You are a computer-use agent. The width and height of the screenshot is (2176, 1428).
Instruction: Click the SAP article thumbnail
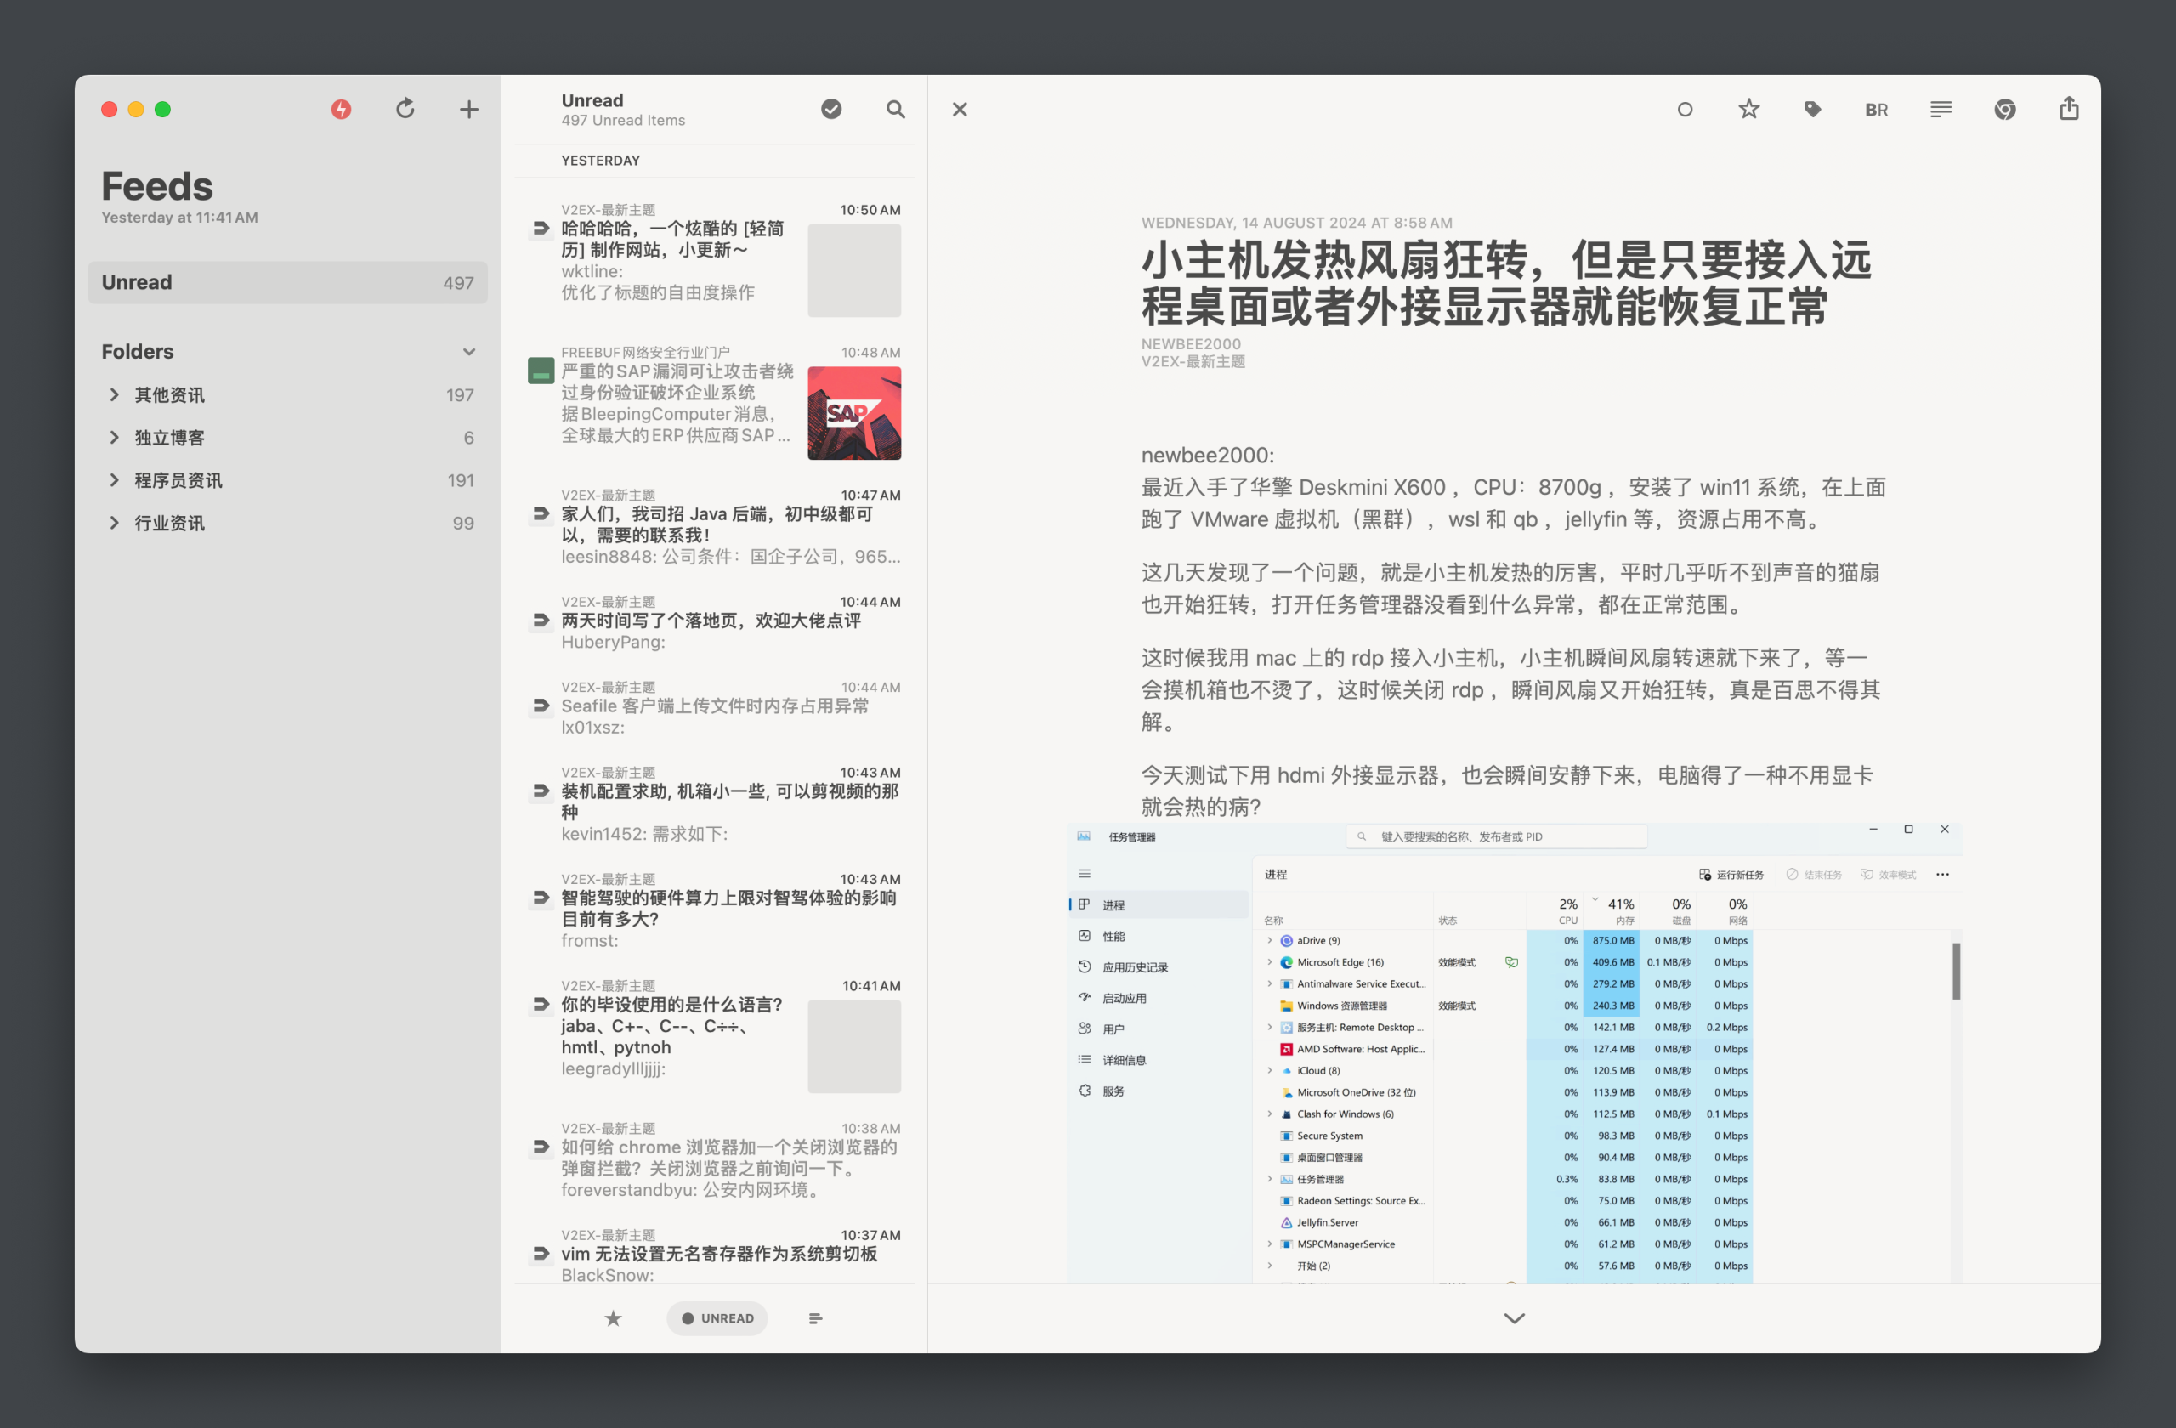pos(854,413)
